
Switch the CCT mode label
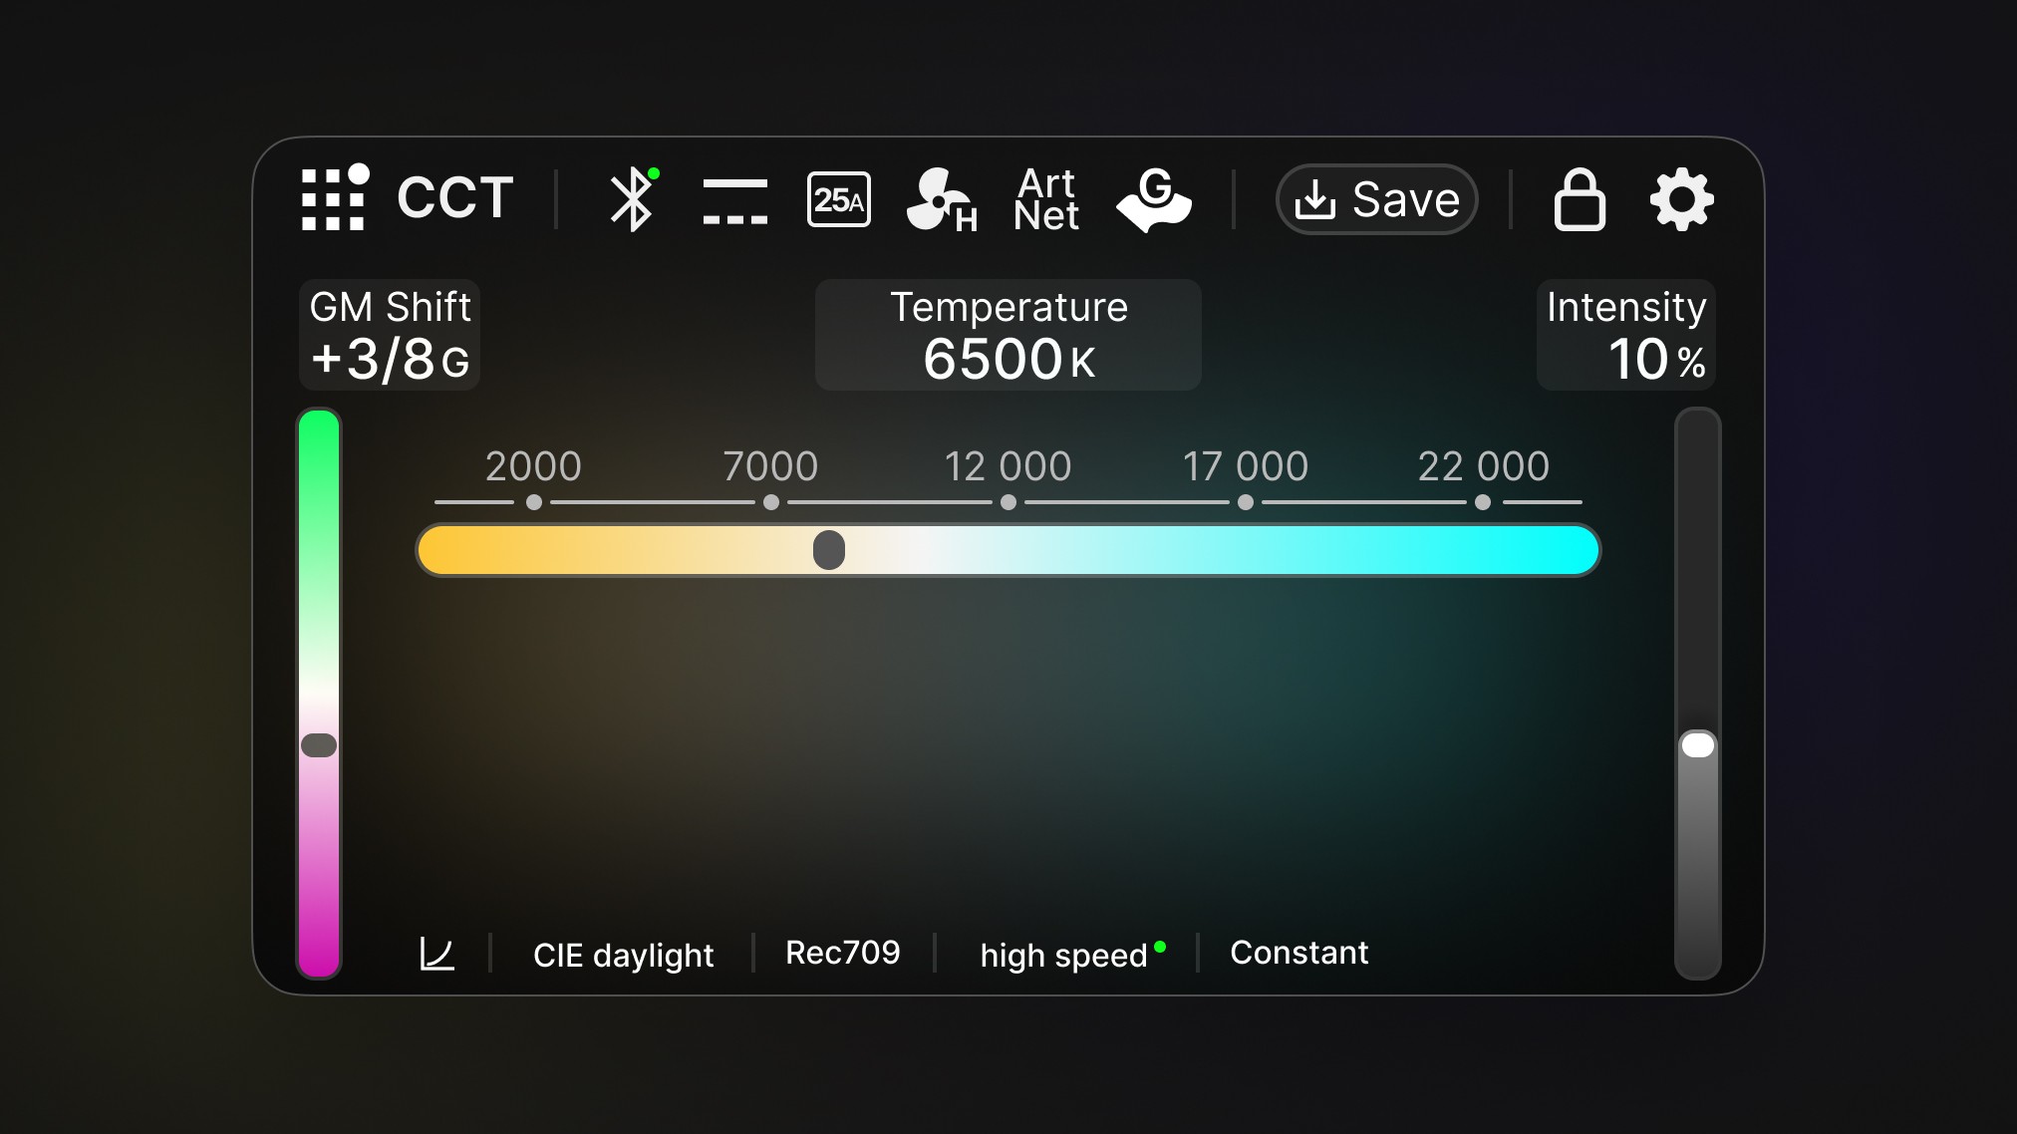[x=455, y=198]
